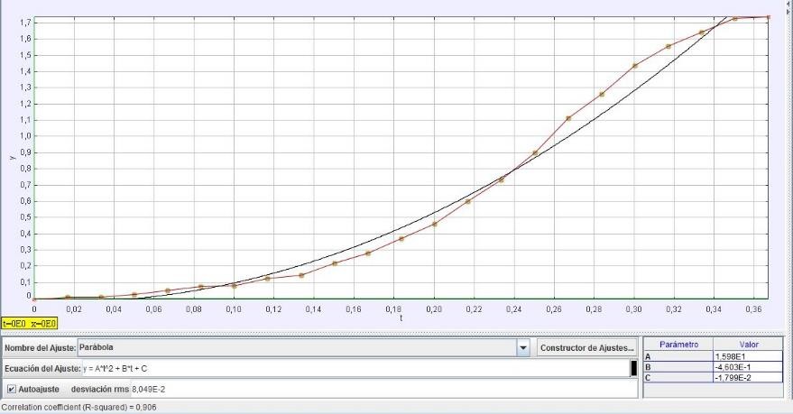793x414 pixels.
Task: Click the parameter A name cell
Action: (678, 356)
